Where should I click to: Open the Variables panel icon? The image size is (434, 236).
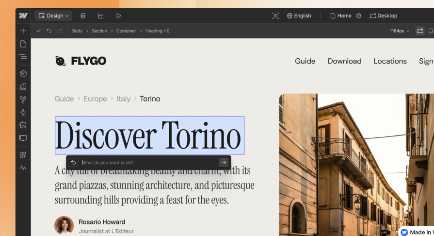23,86
